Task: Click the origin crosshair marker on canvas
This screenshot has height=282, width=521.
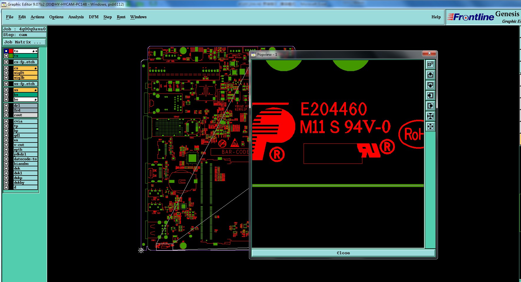Action: point(141,250)
